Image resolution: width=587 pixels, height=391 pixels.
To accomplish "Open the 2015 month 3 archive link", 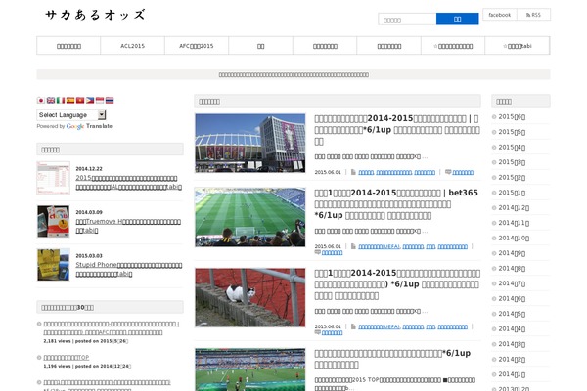I will 512,162.
